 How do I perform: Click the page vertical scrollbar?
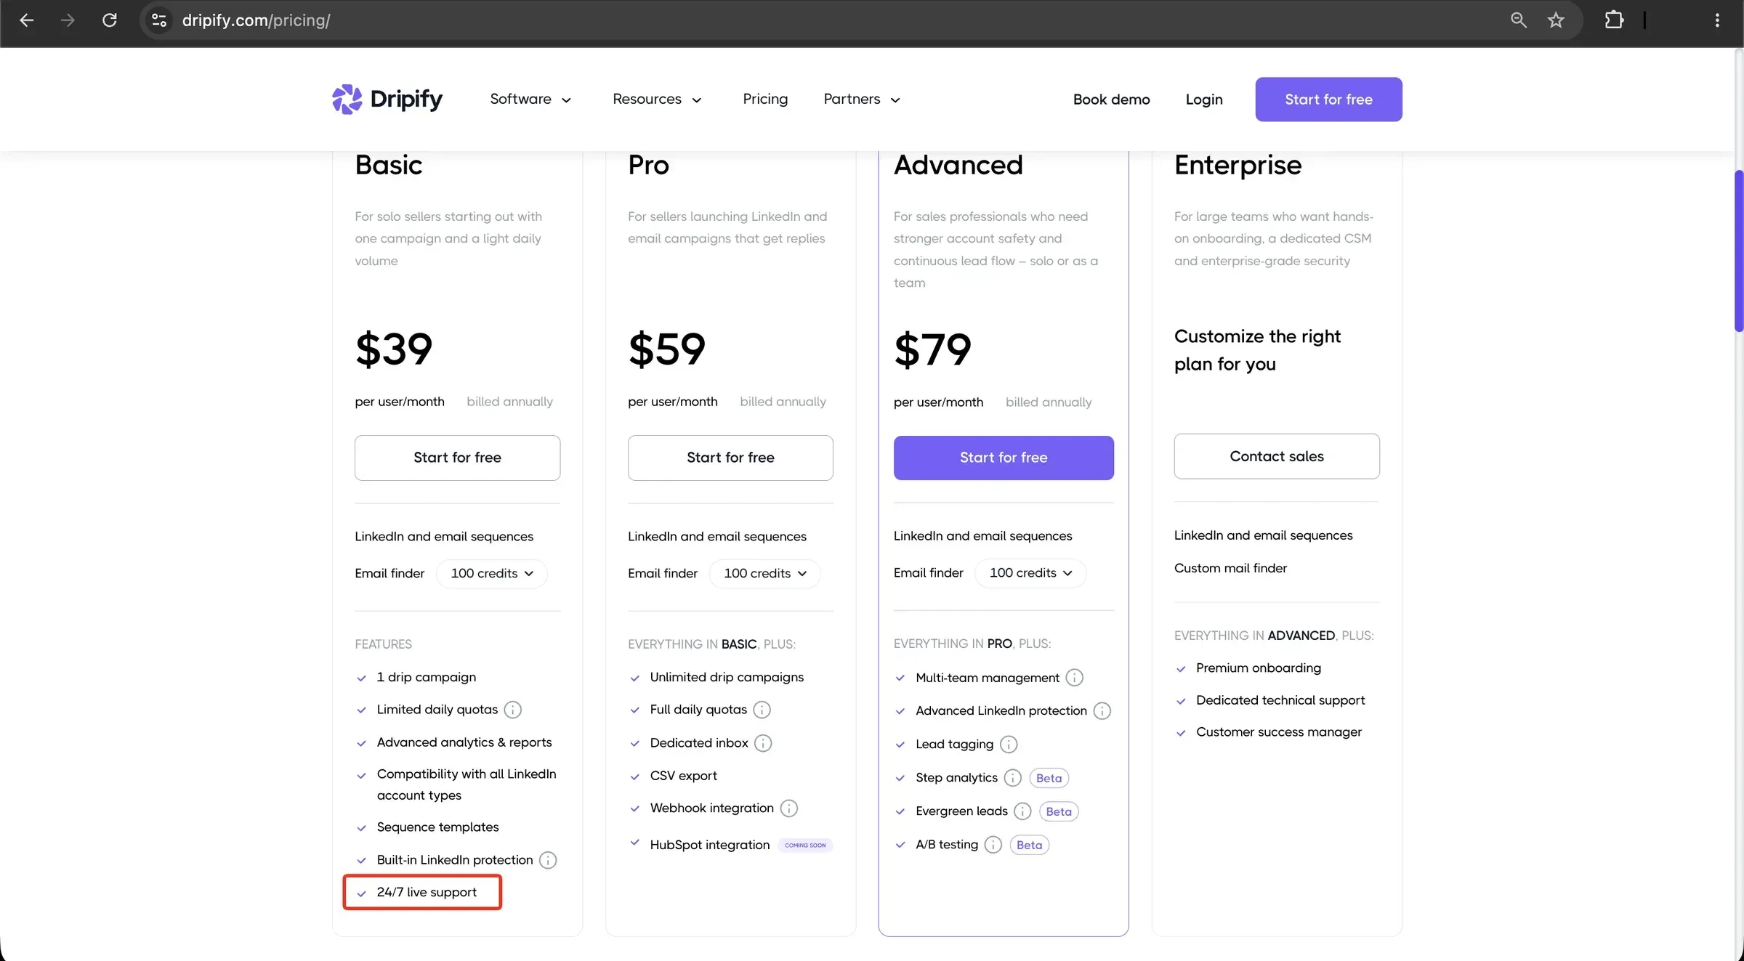click(x=1738, y=251)
